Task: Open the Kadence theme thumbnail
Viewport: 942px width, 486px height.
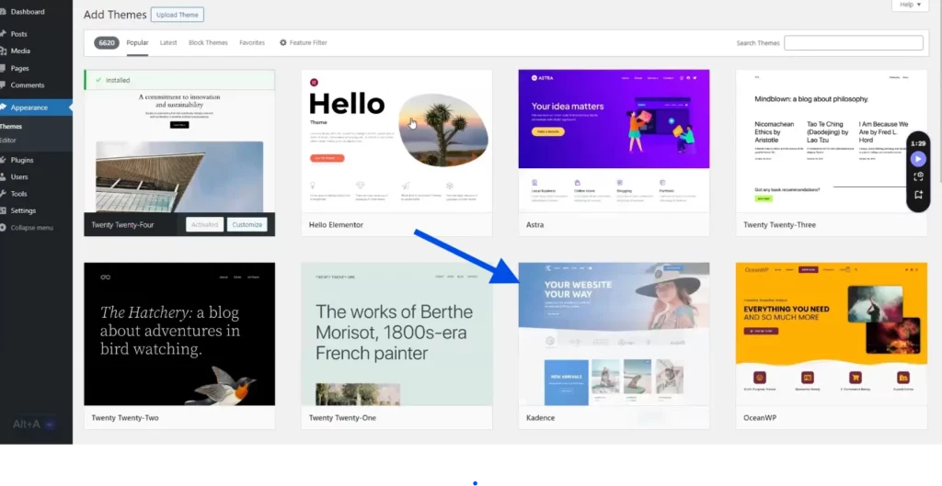Action: click(x=614, y=333)
